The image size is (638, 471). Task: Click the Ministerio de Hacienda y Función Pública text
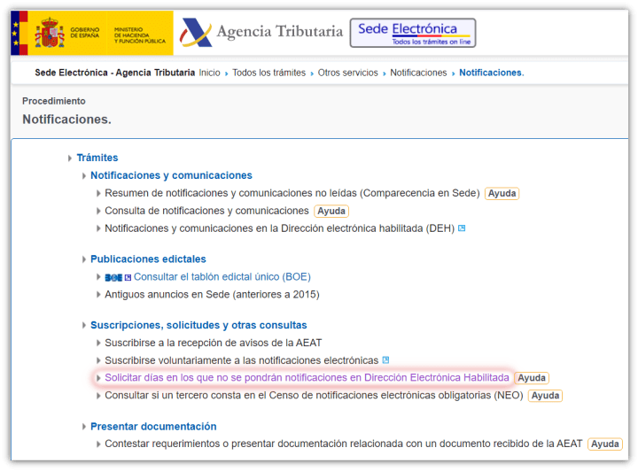140,35
